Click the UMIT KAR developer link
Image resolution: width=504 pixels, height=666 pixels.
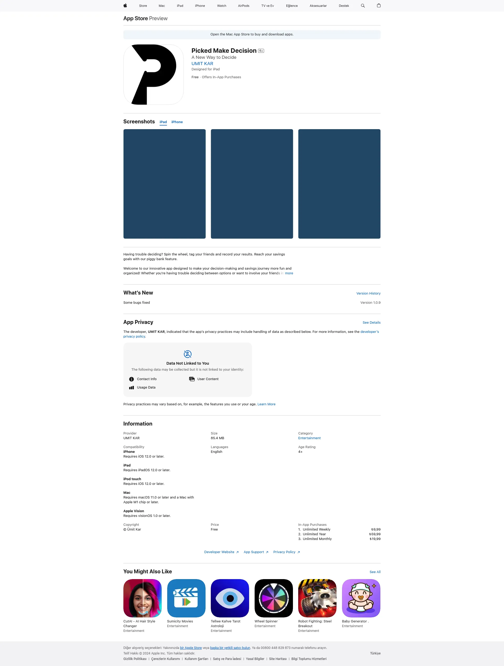coord(202,64)
